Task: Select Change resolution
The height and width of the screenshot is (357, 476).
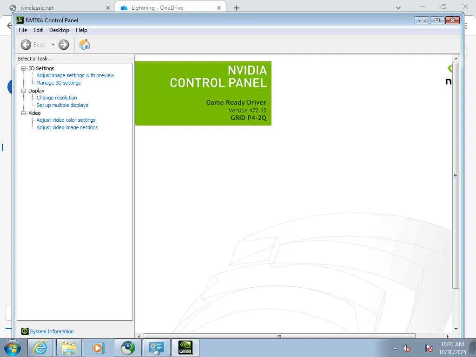Action: coord(57,98)
